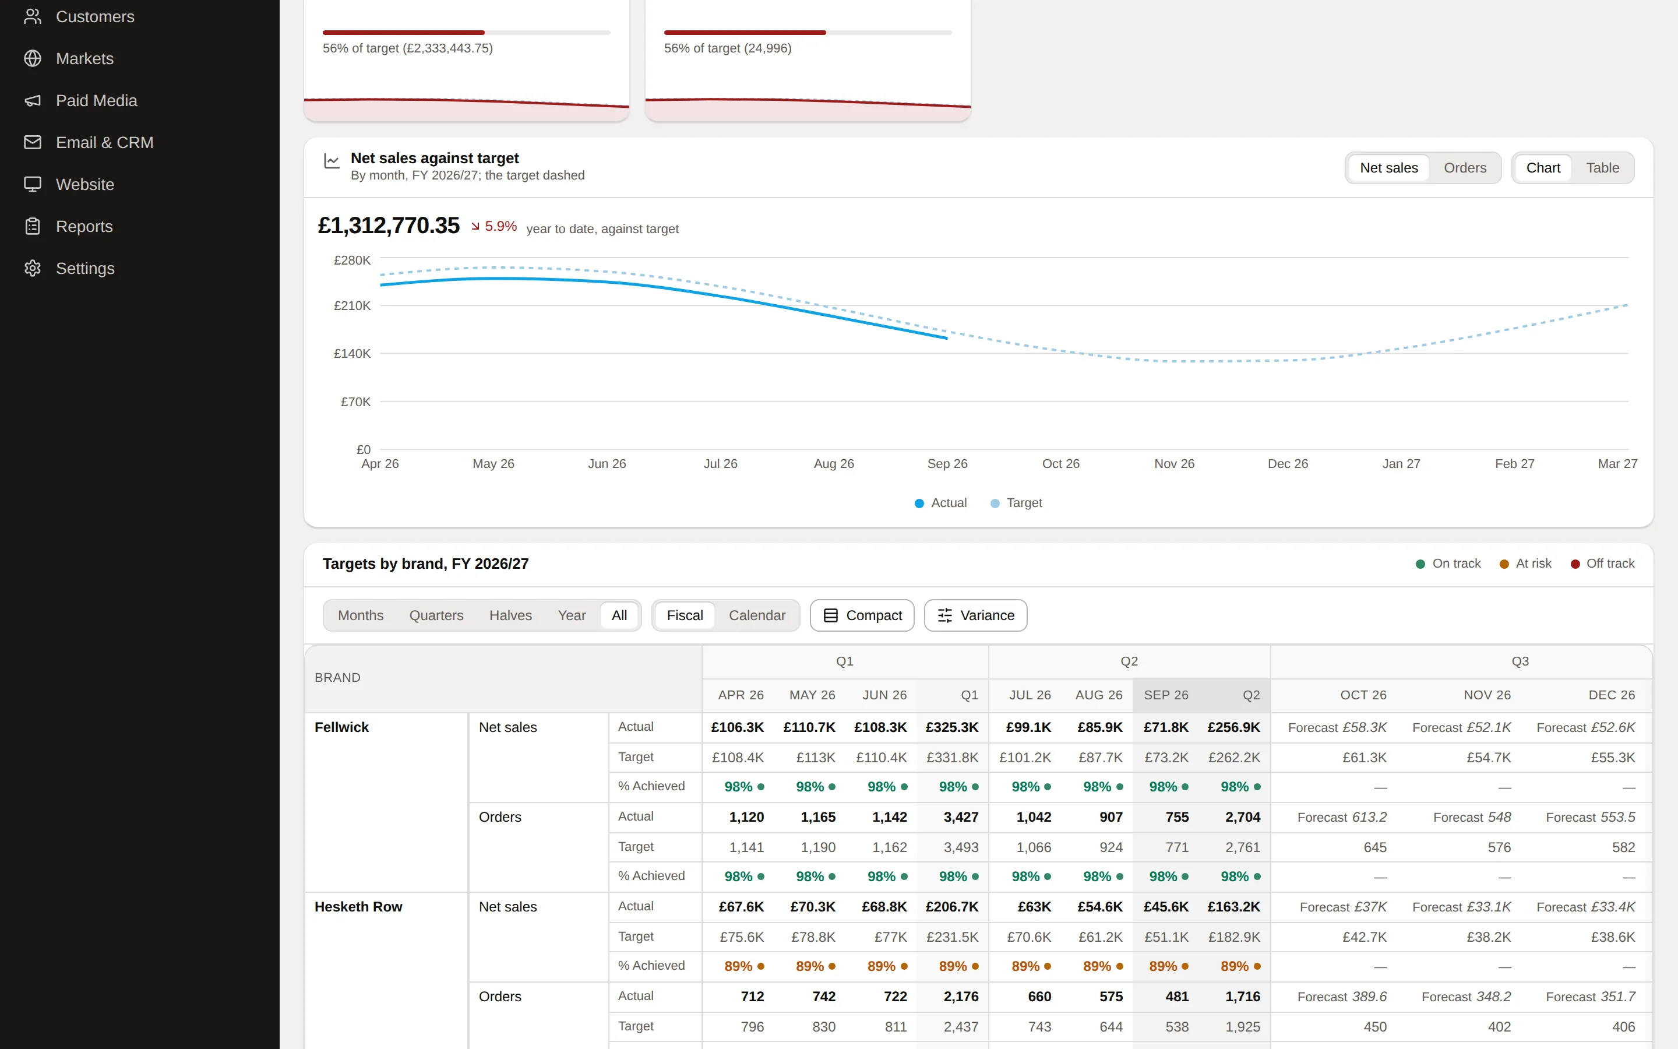
Task: Click the Off track legend label
Action: (1610, 564)
